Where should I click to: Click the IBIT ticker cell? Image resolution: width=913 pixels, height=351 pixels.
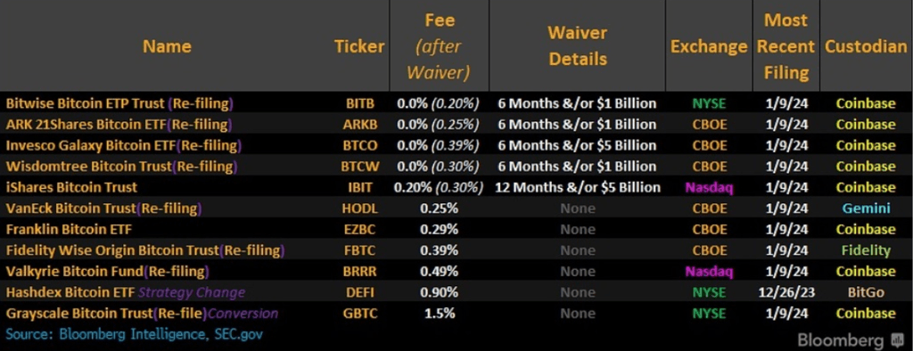tap(359, 187)
